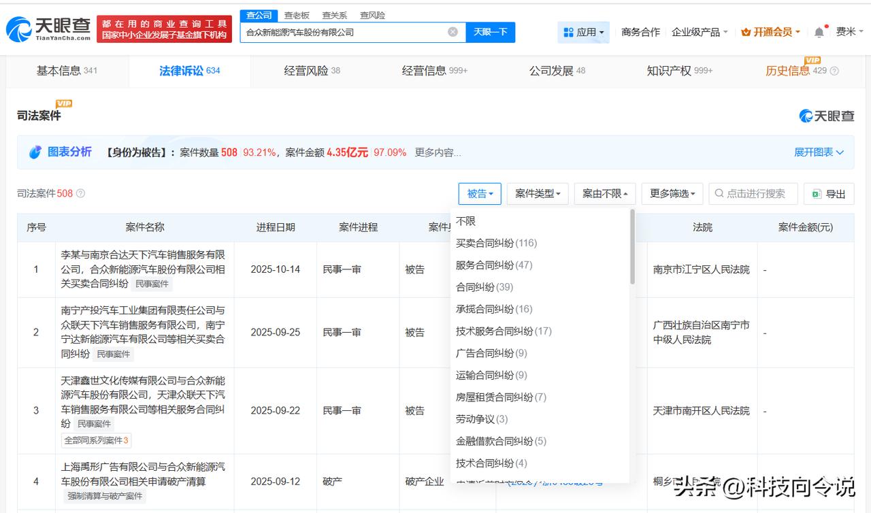Open case 南宁产投汽车工业集团有限责任公司
Viewport: 871px width, 513px height.
[143, 331]
